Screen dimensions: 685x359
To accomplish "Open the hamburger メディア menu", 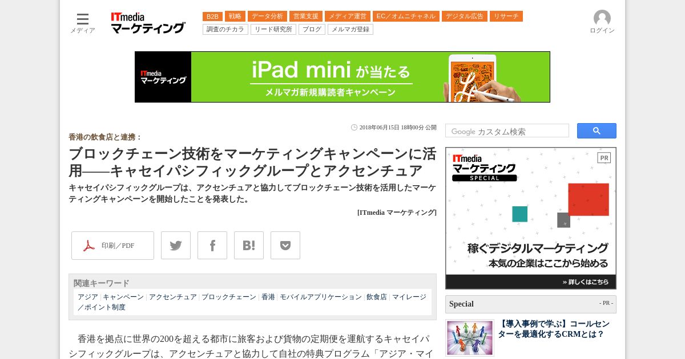I will tap(83, 23).
